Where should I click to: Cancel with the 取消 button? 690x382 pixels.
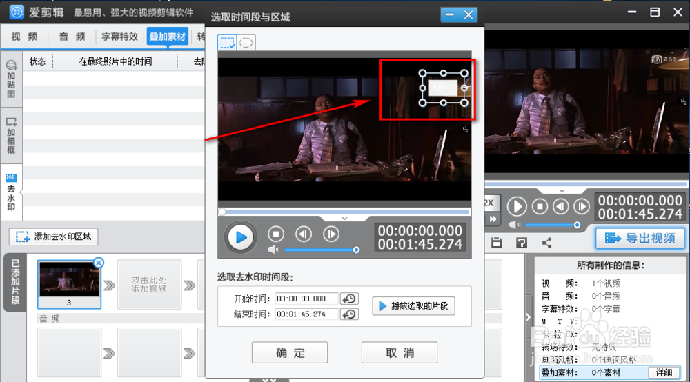coord(399,352)
